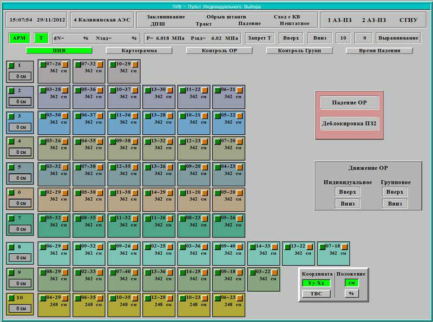This screenshot has width=433, height=322.
Task: Click the green indicator of rod 09-20
Action: click(182, 167)
